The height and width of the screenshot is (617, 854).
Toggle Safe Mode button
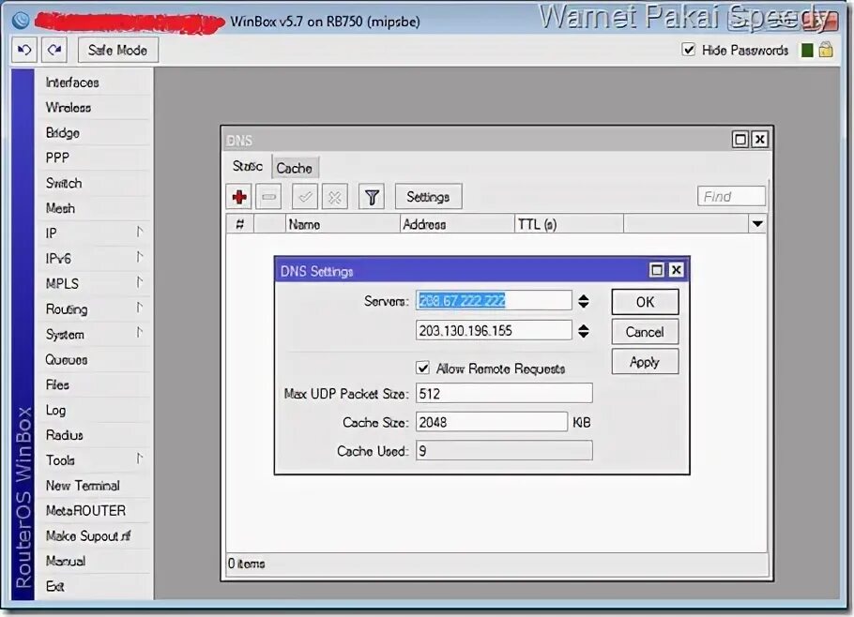[x=117, y=50]
